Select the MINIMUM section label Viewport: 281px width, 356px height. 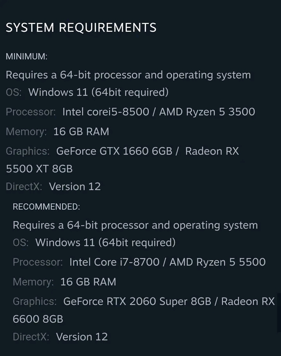(x=27, y=57)
